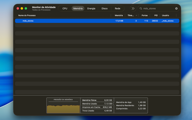Image resolution: width=192 pixels, height=120 pixels.
Task: Click the Memória de App 1,40 GB entry
Action: click(x=131, y=102)
